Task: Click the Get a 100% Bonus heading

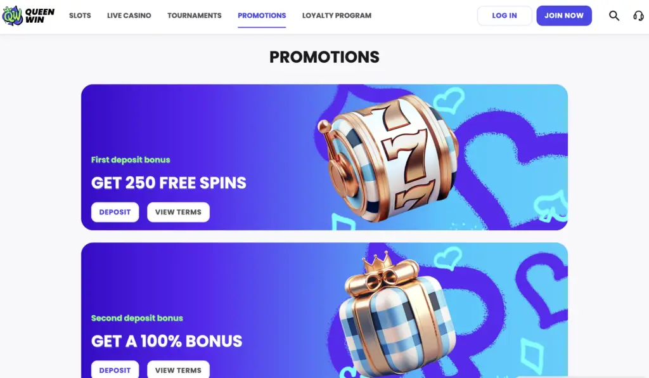Action: pyautogui.click(x=167, y=341)
